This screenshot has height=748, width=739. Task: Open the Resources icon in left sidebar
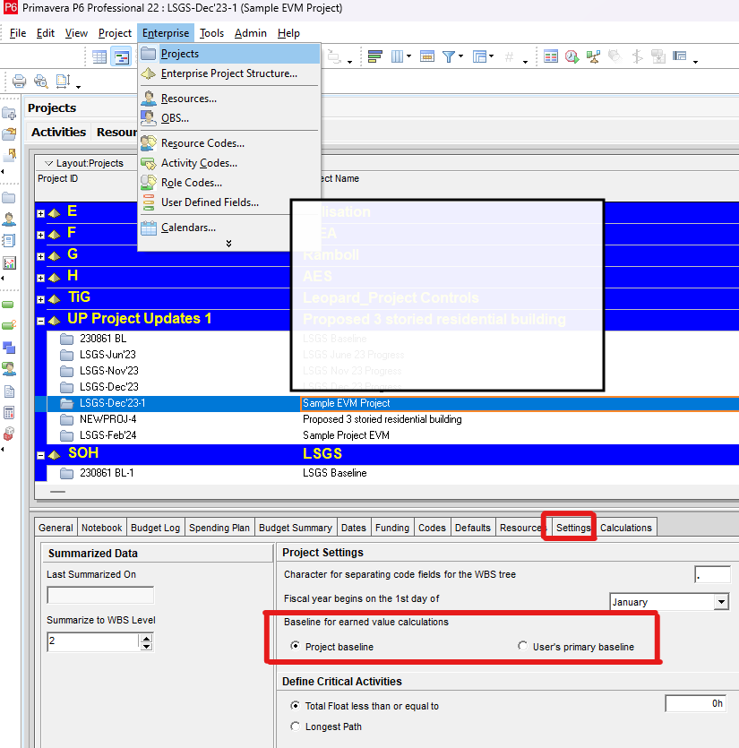9,219
